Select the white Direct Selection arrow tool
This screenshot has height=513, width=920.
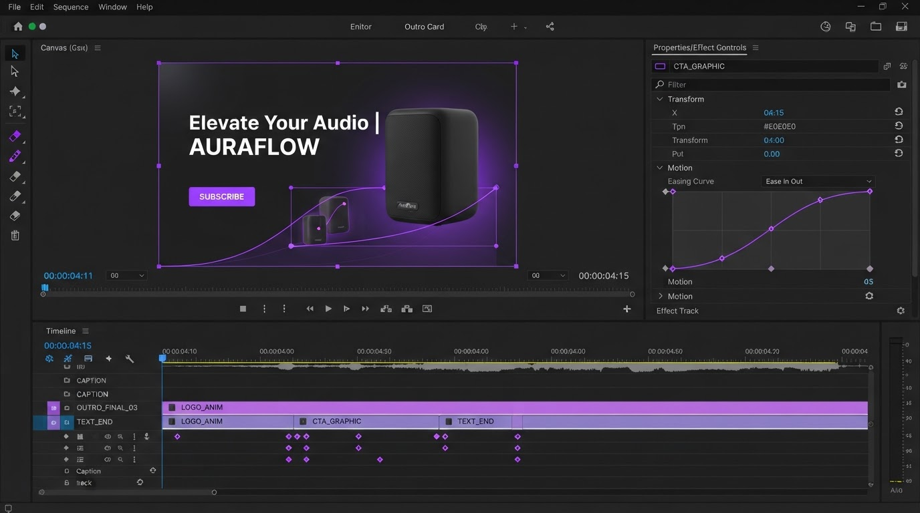[x=15, y=71]
